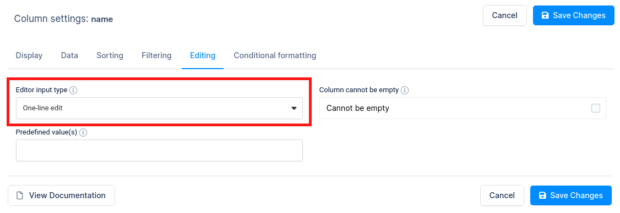Click info icon next to Editor input type

point(73,91)
